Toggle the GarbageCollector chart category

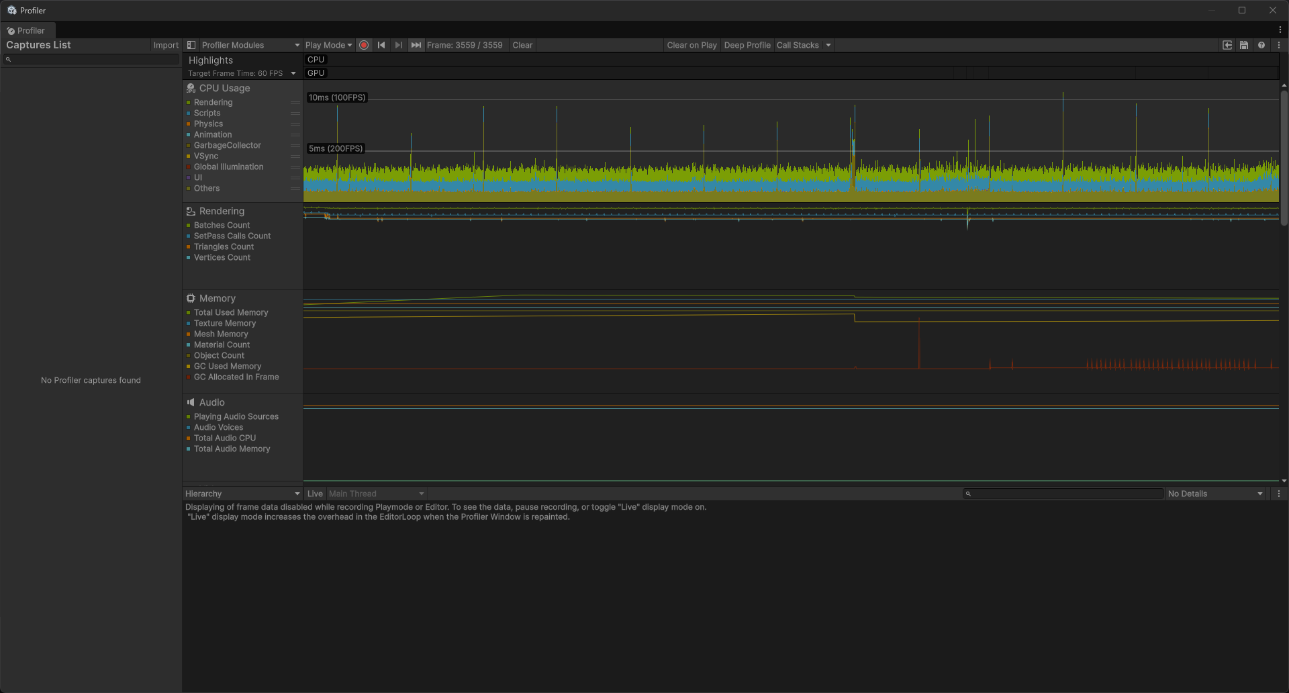pyautogui.click(x=228, y=145)
